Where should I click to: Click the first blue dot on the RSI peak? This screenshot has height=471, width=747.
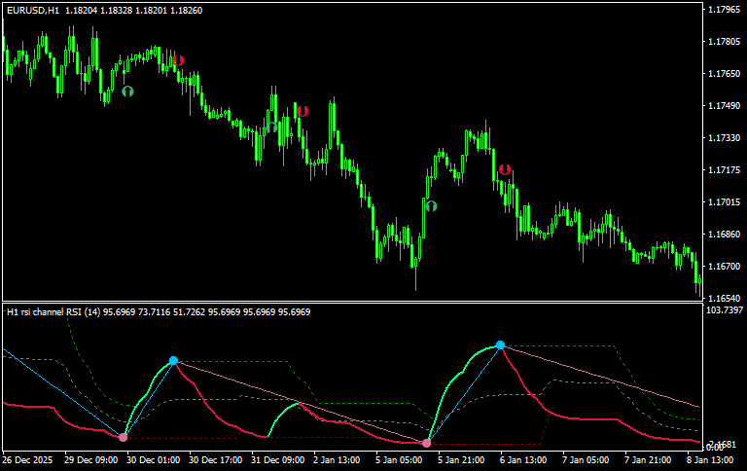click(173, 361)
